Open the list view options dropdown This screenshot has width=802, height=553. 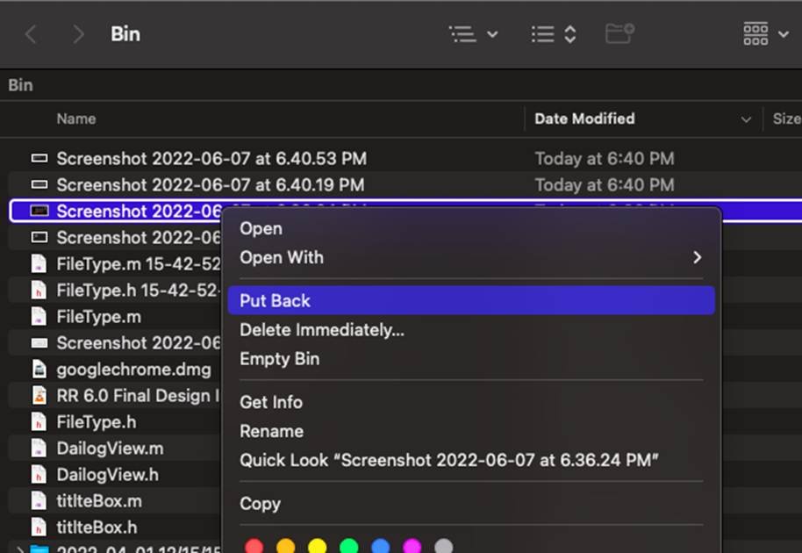click(473, 34)
